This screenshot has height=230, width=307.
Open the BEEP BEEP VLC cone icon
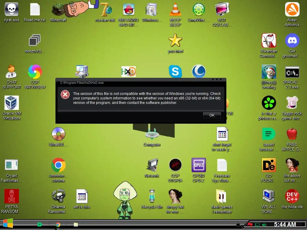coord(175,9)
